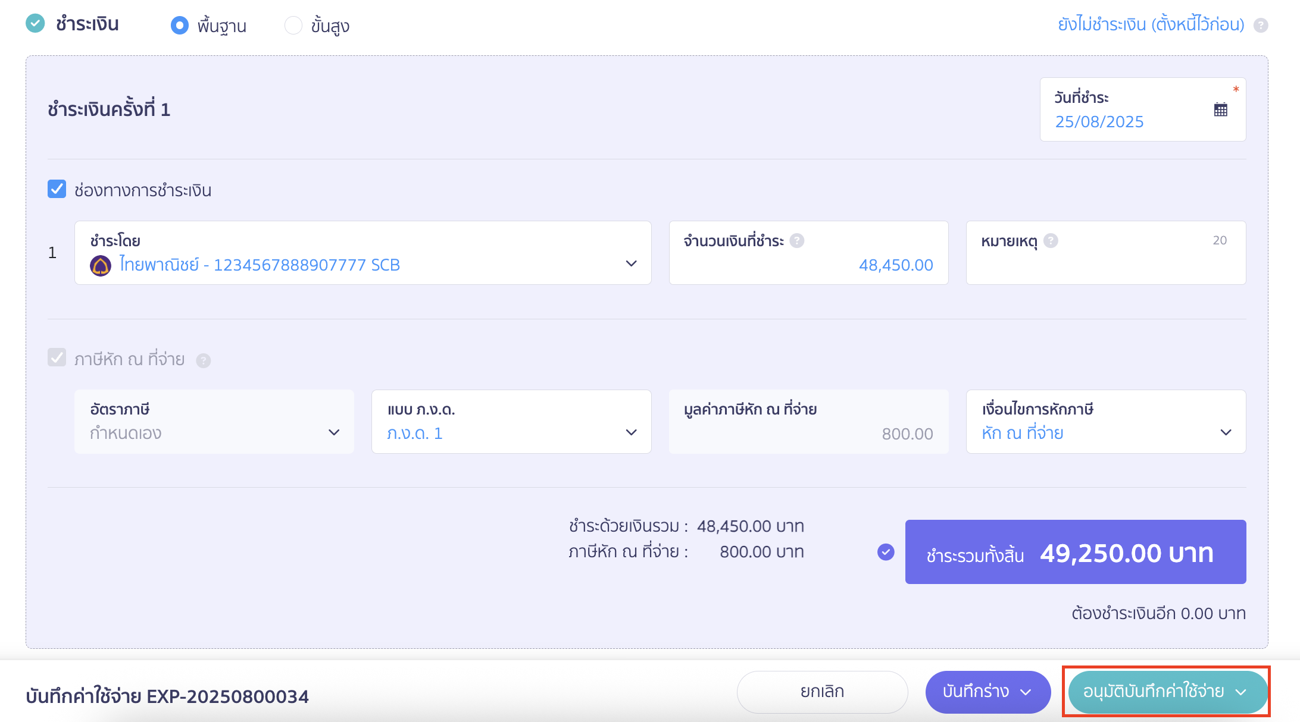The height and width of the screenshot is (722, 1300).
Task: Click the ยกเลิก cancel button
Action: click(822, 692)
